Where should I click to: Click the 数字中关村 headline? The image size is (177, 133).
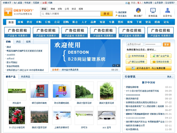click(x=149, y=83)
